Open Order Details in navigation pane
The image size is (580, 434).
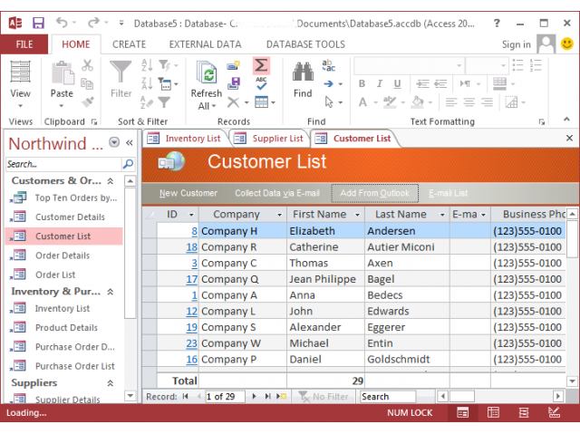click(62, 256)
